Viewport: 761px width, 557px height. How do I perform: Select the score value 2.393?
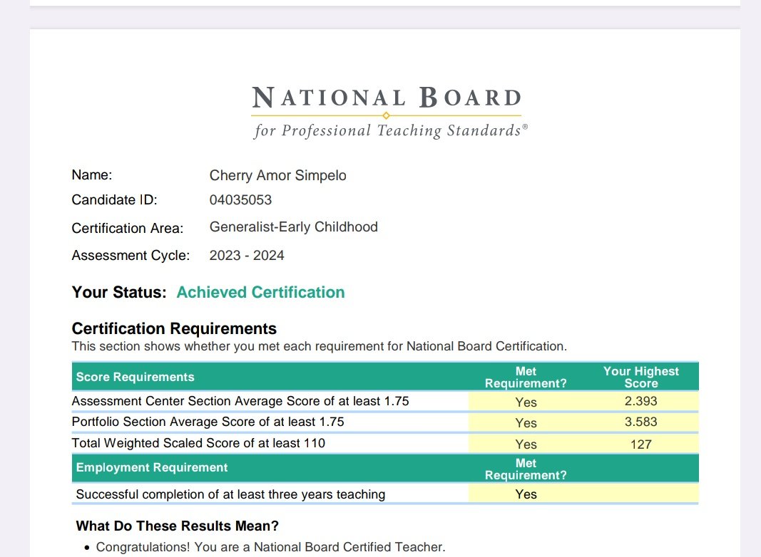640,401
